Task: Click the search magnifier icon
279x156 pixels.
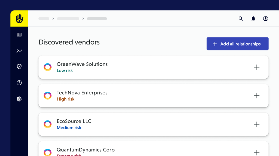Action: [241, 19]
